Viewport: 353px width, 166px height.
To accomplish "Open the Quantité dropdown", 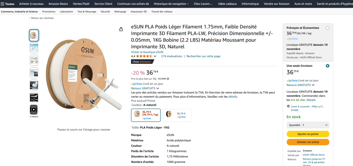I will point(307,125).
